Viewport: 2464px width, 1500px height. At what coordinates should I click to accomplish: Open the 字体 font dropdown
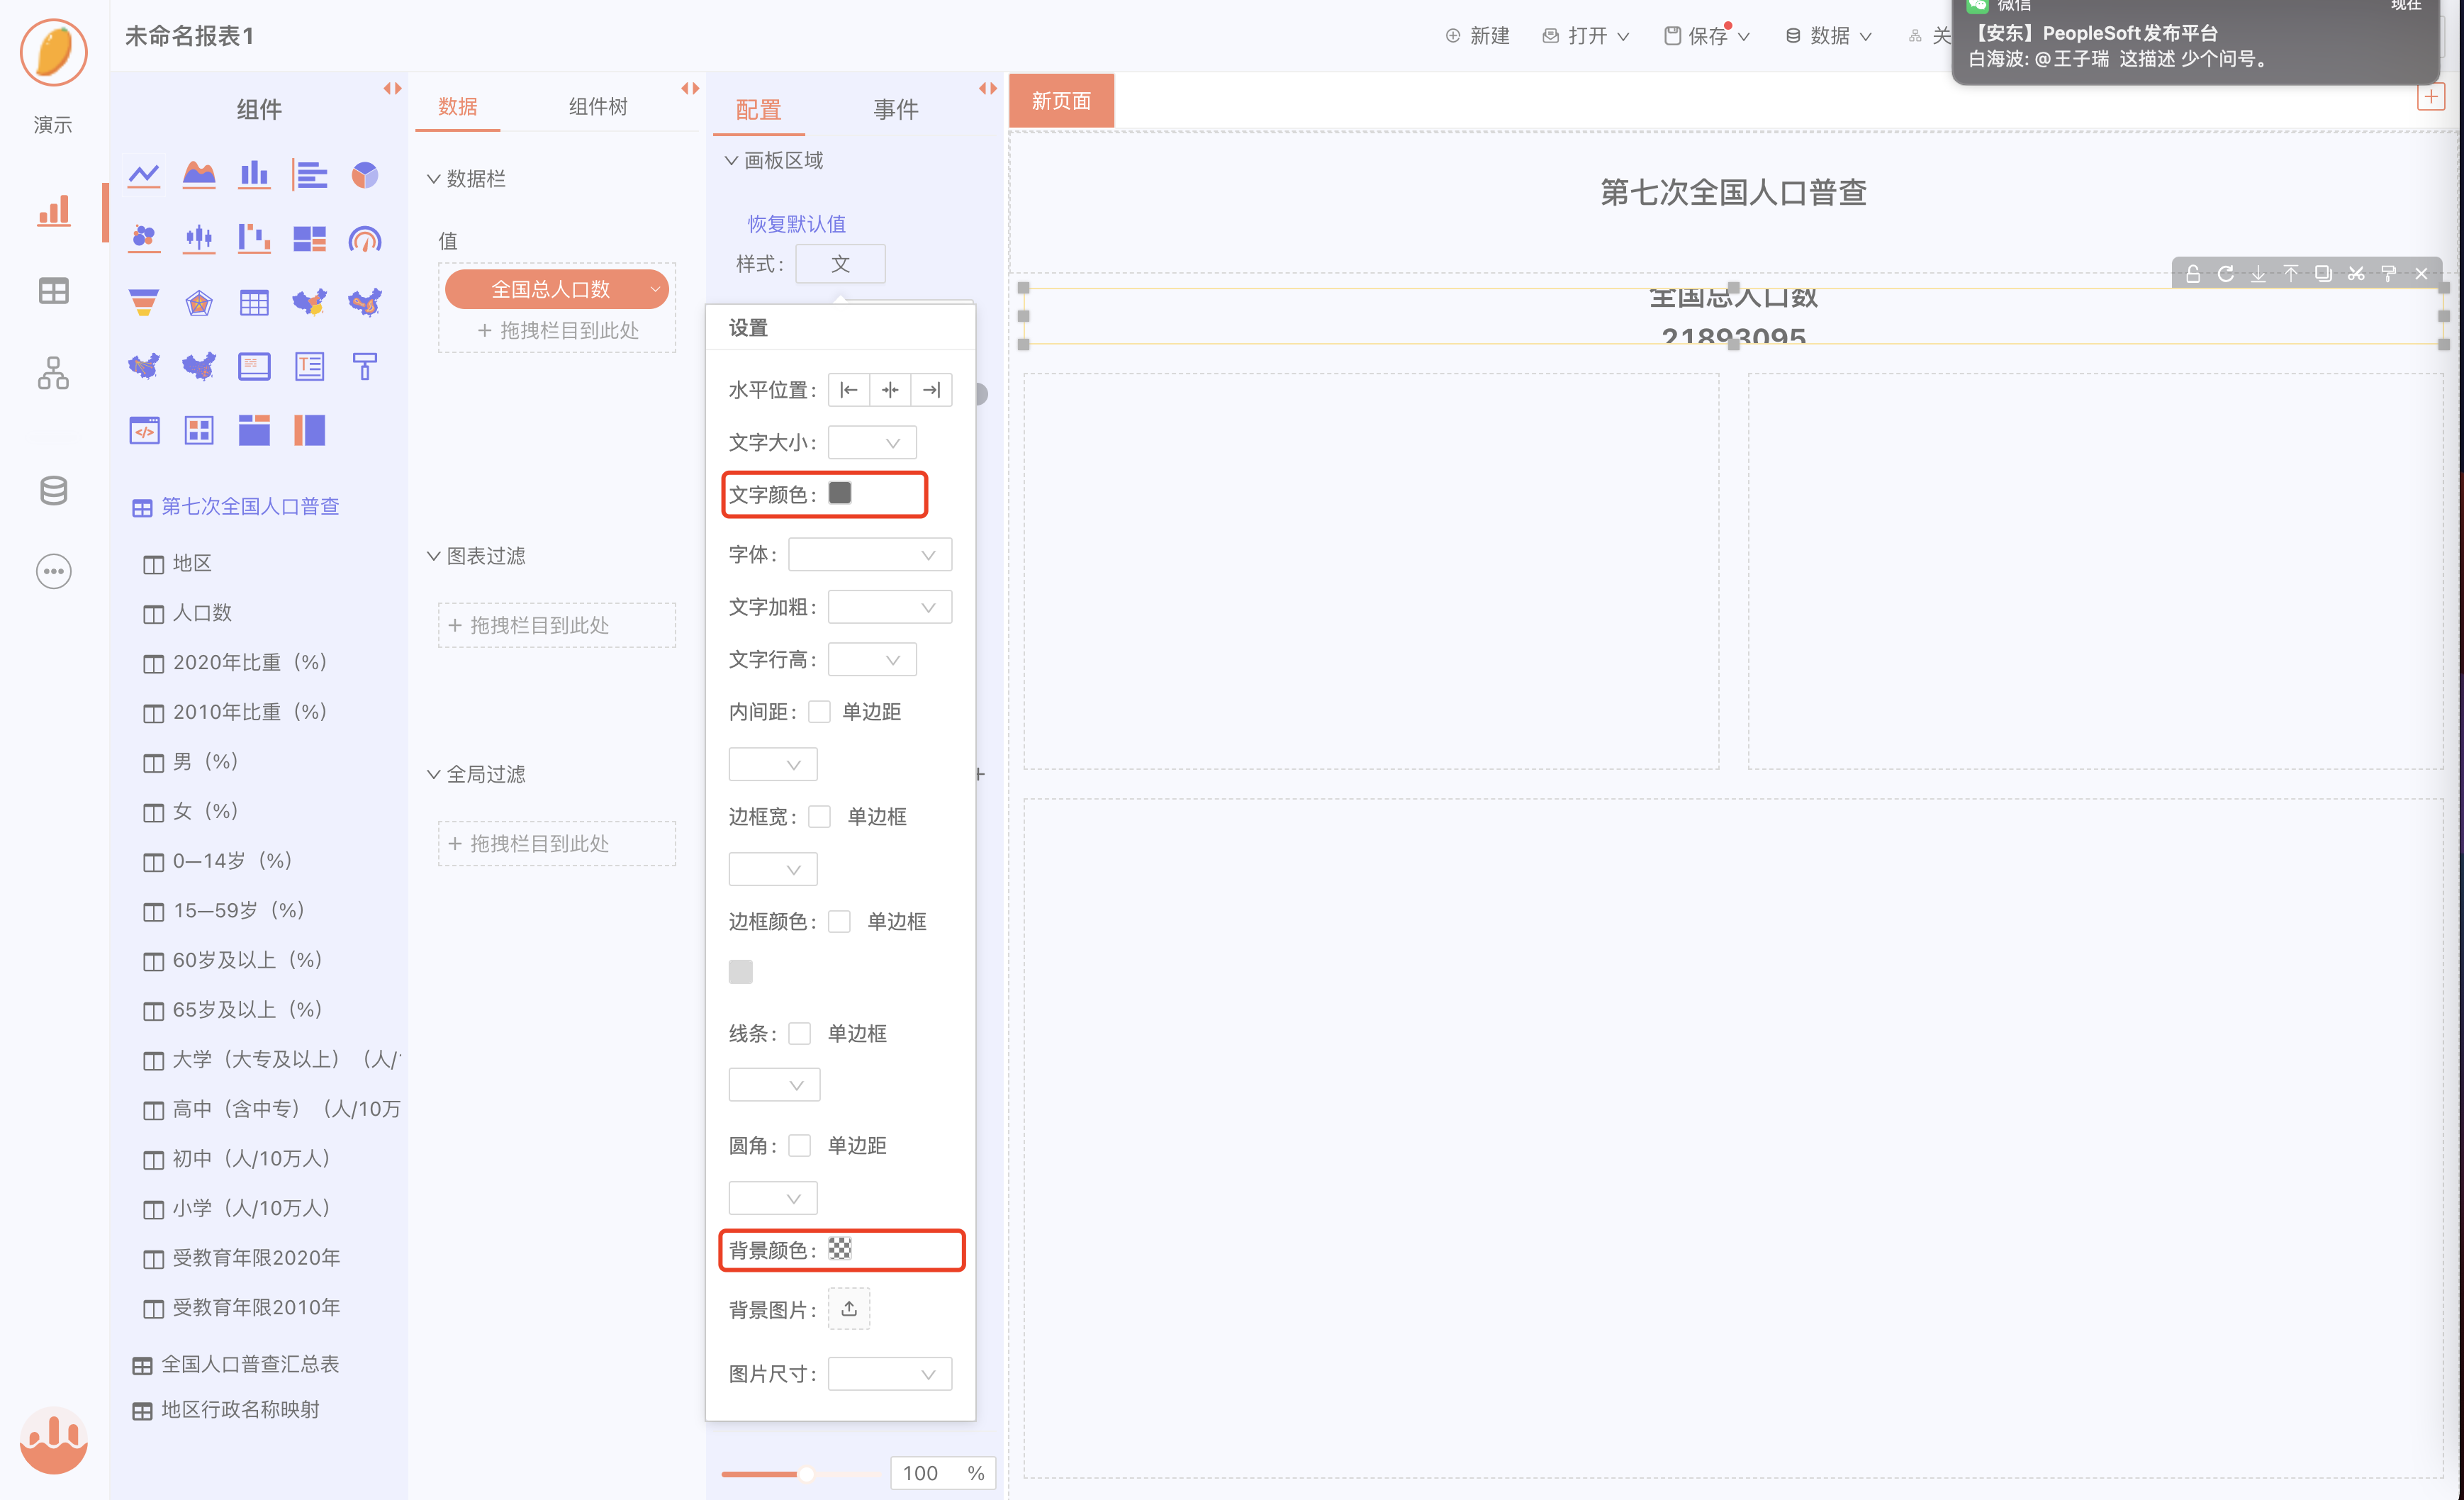pos(870,554)
